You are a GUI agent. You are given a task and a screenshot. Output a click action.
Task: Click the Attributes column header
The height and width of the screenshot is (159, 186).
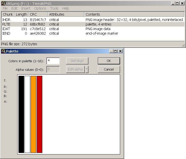tap(66, 14)
